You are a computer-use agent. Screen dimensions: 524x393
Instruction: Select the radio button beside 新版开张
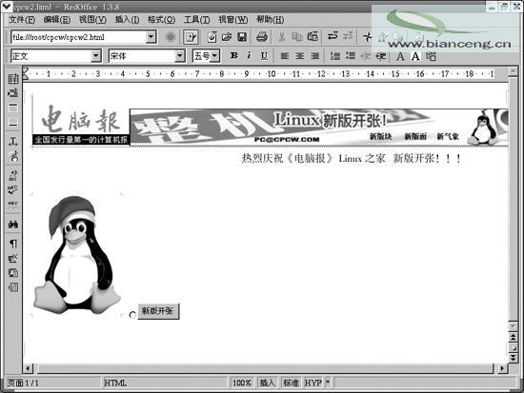click(132, 315)
